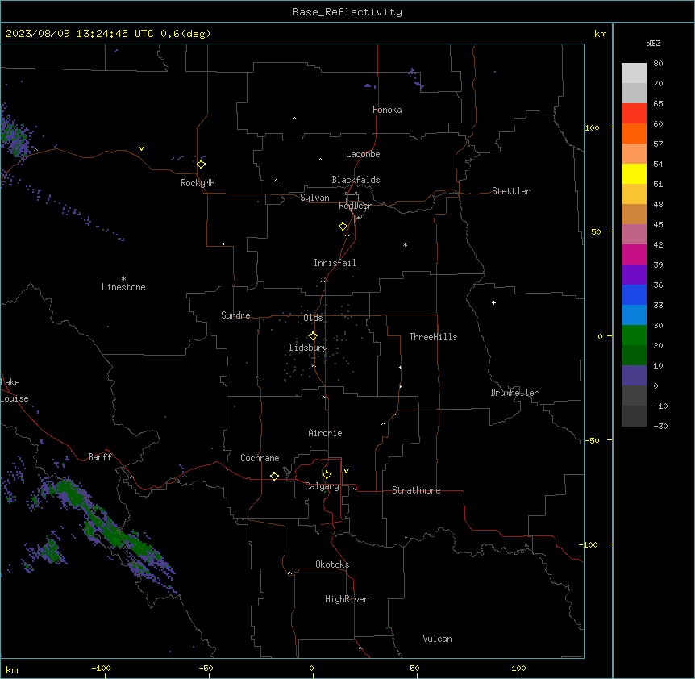Select the Calgary label
695x679 pixels.
click(x=322, y=486)
